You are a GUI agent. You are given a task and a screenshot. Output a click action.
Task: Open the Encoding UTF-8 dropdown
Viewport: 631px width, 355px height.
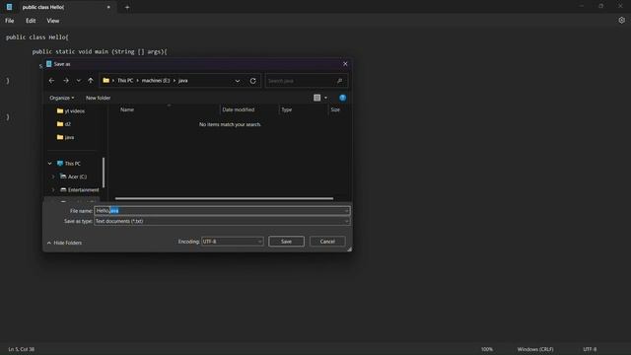point(233,242)
